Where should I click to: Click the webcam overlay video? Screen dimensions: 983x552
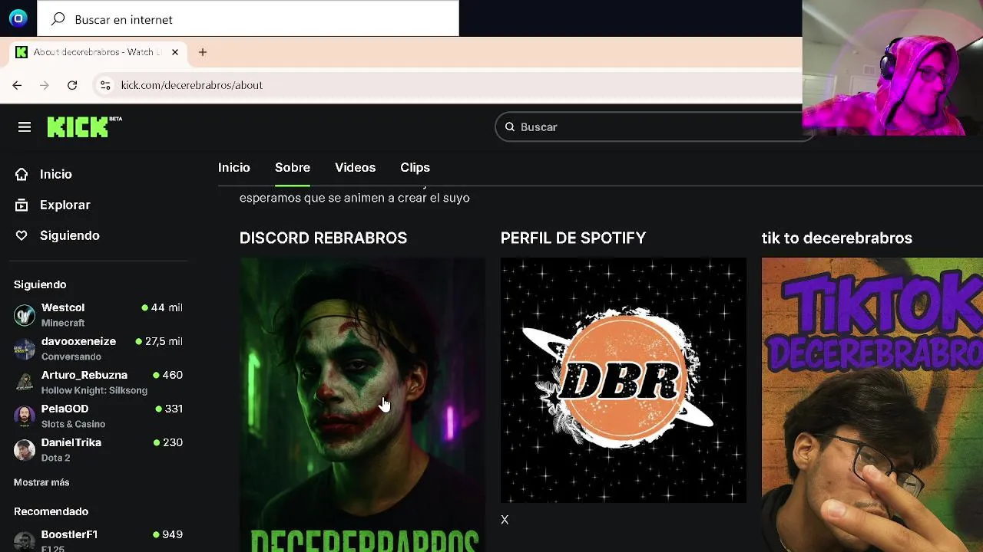pyautogui.click(x=892, y=67)
